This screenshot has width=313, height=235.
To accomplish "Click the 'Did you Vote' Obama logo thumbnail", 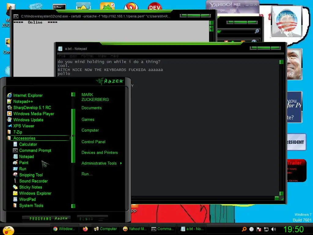I will click(286, 21).
